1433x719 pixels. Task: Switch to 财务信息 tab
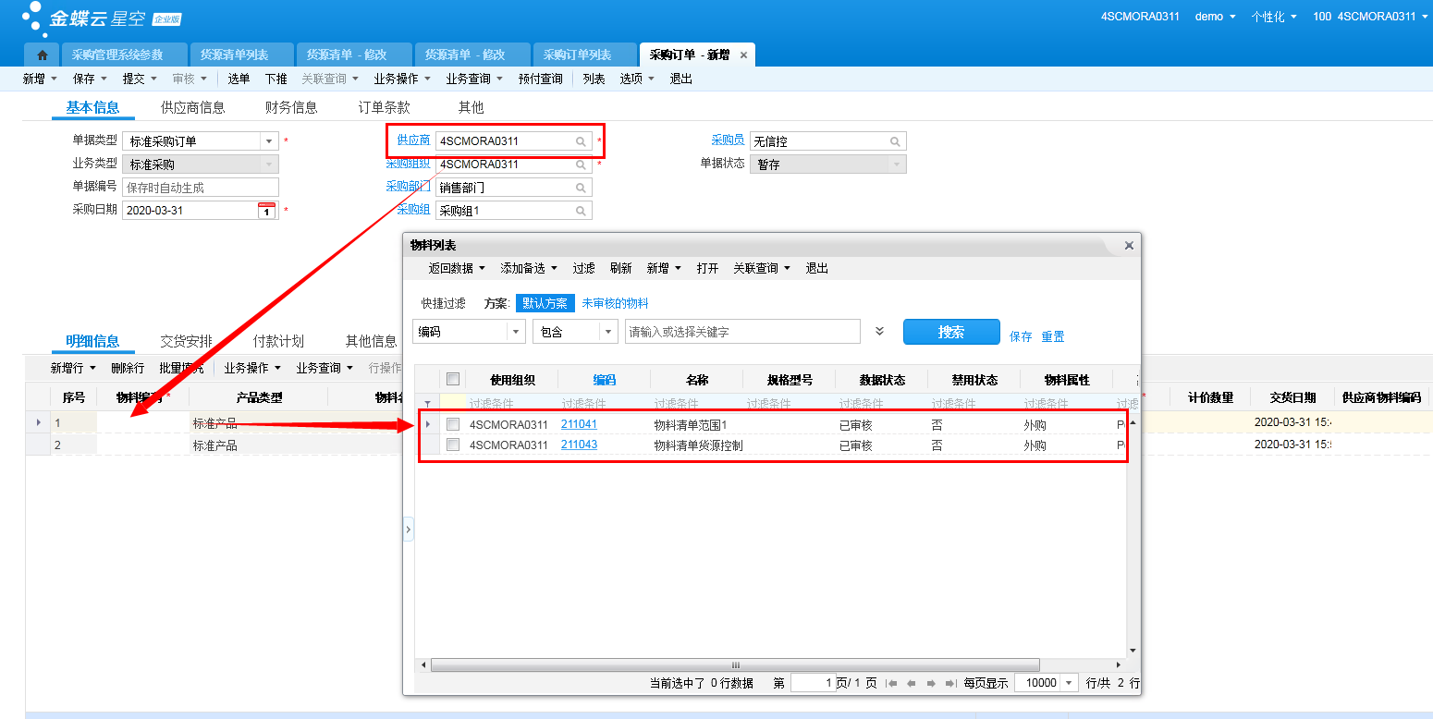(291, 107)
